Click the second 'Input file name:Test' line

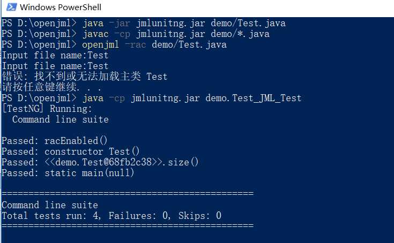[x=55, y=66]
